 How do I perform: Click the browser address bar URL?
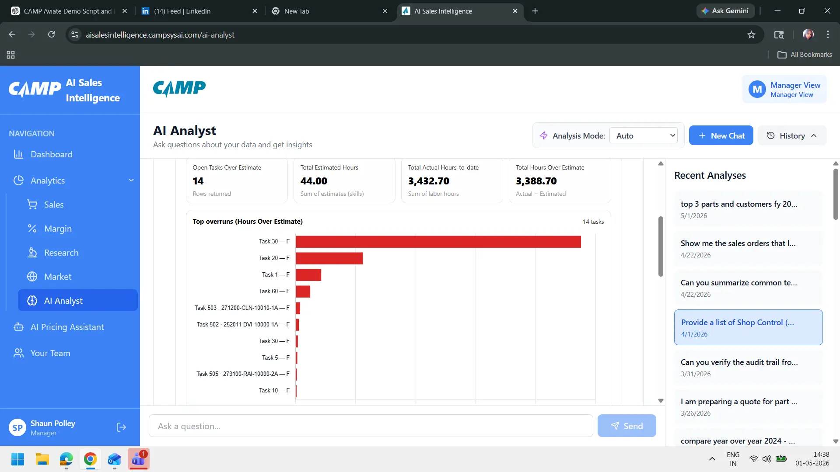tap(160, 35)
